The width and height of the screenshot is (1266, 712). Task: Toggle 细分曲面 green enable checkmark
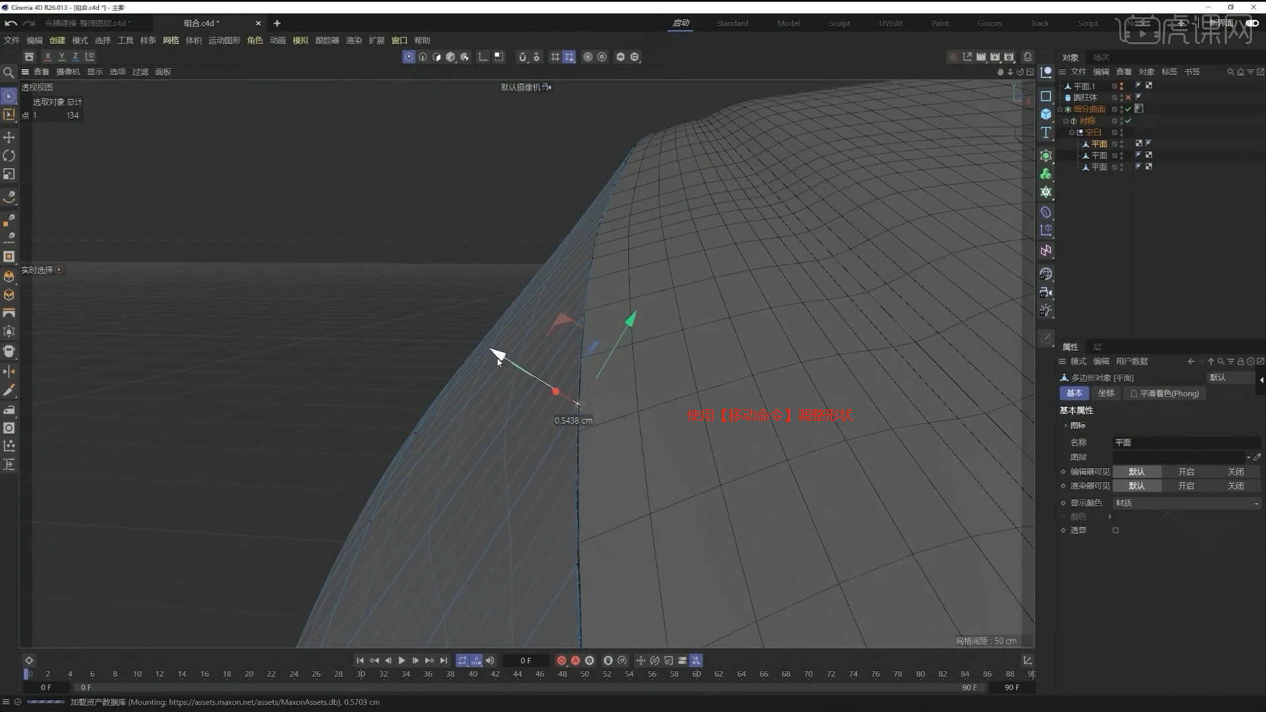pyautogui.click(x=1128, y=109)
